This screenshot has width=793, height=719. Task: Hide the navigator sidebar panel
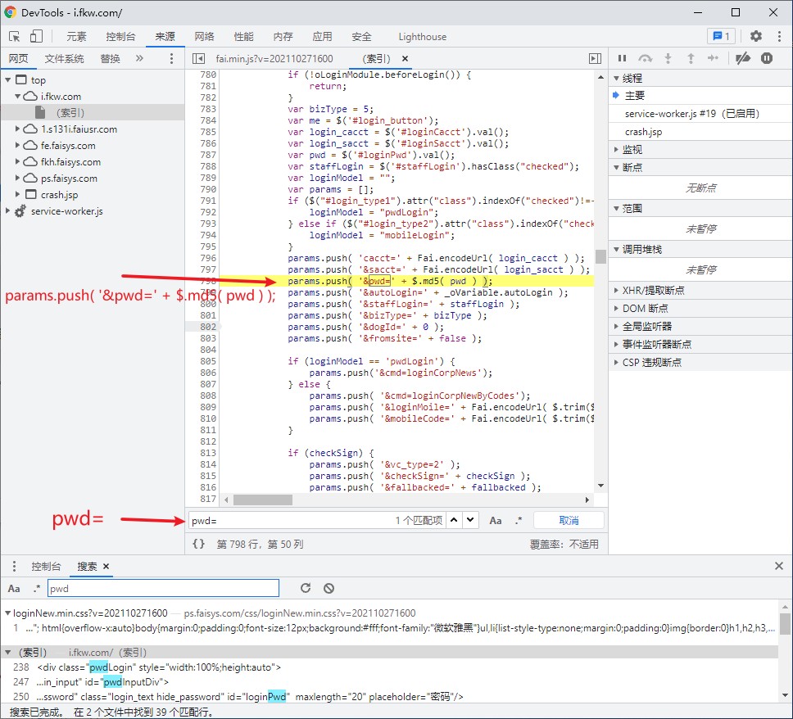(199, 59)
